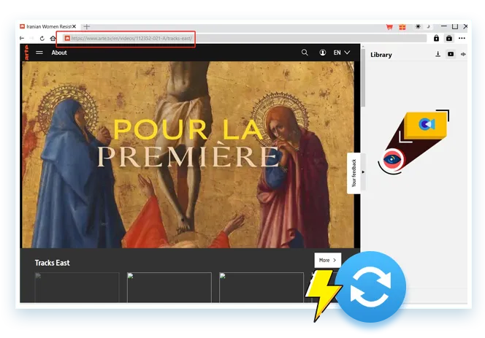The width and height of the screenshot is (485, 338).
Task: Switch to light theme sun icon
Action: (418, 26)
